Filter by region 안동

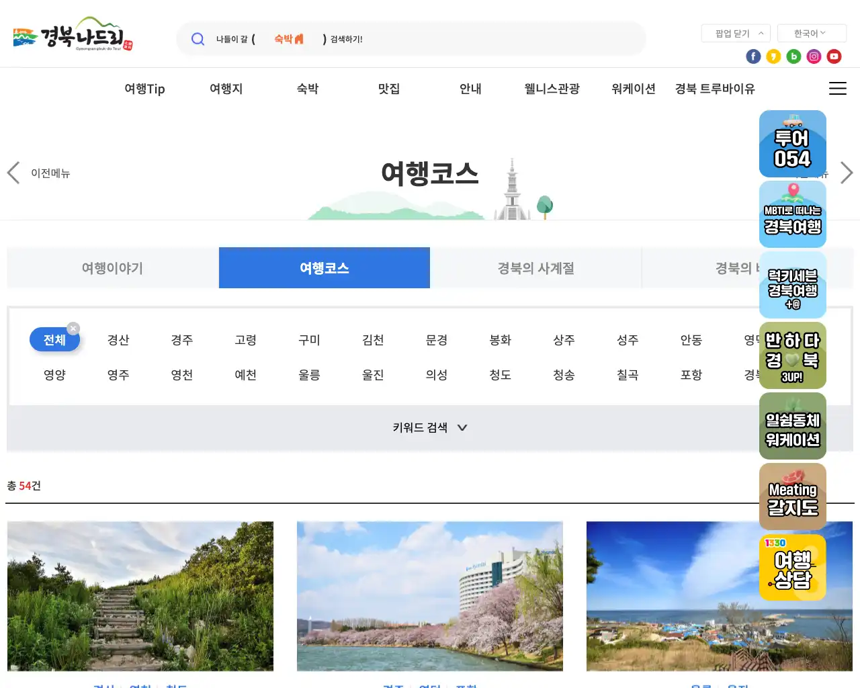(691, 340)
